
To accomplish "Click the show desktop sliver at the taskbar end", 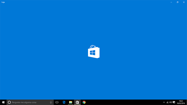I will coord(186,102).
